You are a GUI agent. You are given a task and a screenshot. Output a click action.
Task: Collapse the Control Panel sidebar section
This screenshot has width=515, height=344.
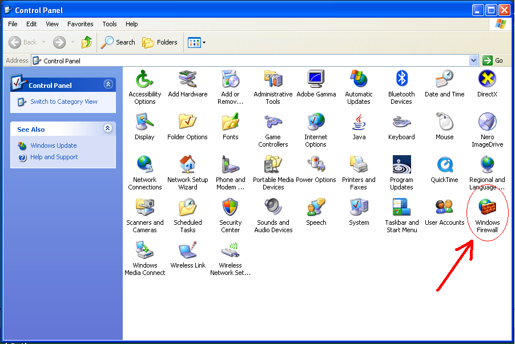(108, 84)
